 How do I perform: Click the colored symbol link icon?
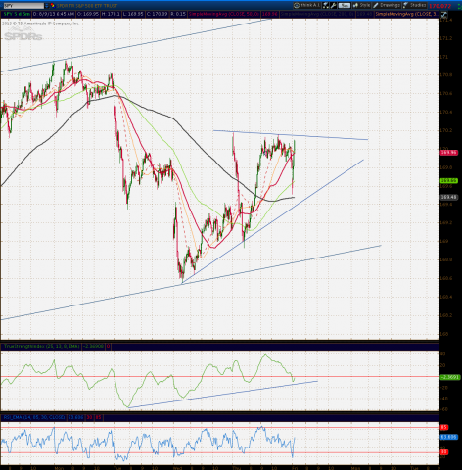point(52,6)
